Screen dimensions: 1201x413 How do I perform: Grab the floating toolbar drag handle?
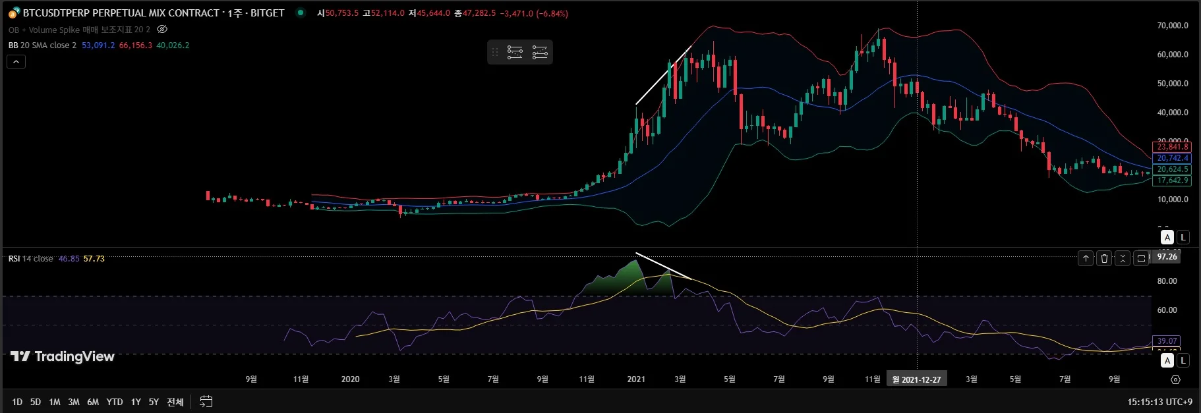[x=495, y=52]
